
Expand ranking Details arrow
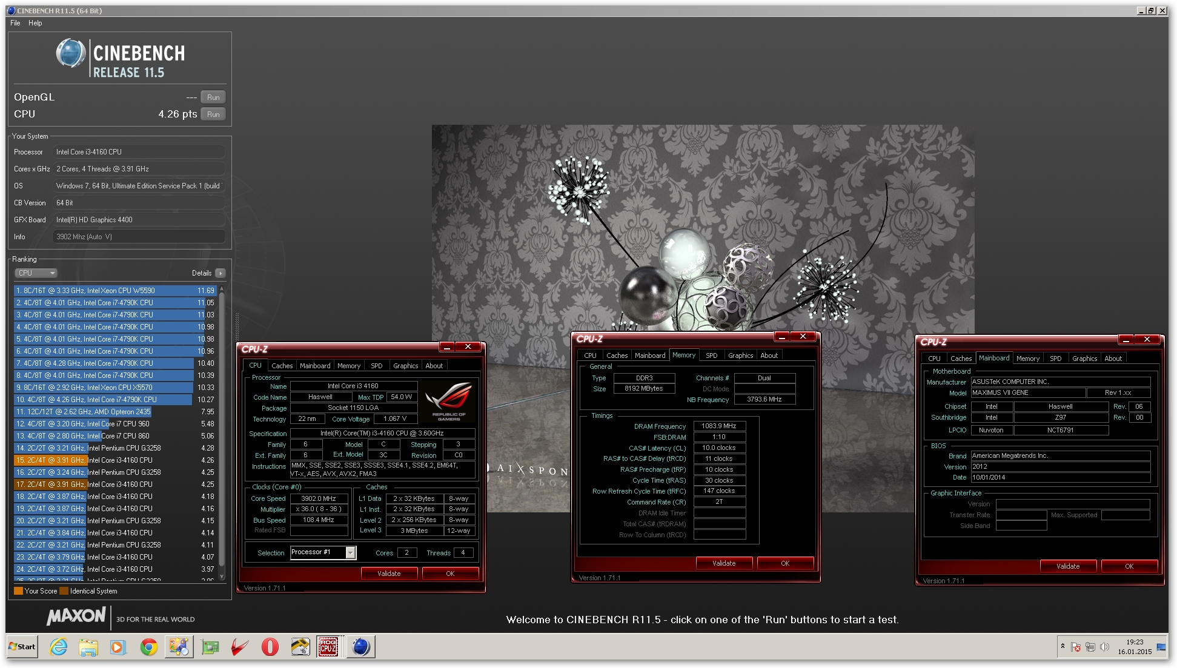[x=220, y=273]
